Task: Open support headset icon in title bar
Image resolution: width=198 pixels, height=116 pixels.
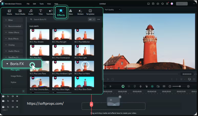Action: [x=163, y=4]
